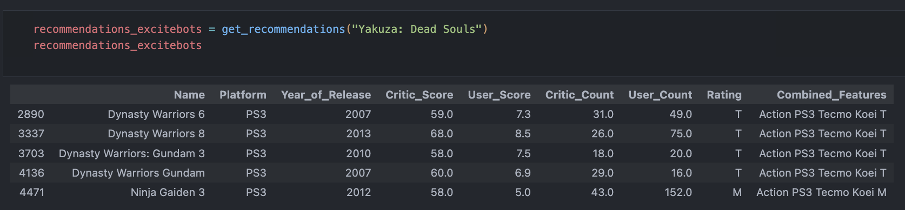
Task: Click the Critic_Score column header
Action: click(x=419, y=95)
